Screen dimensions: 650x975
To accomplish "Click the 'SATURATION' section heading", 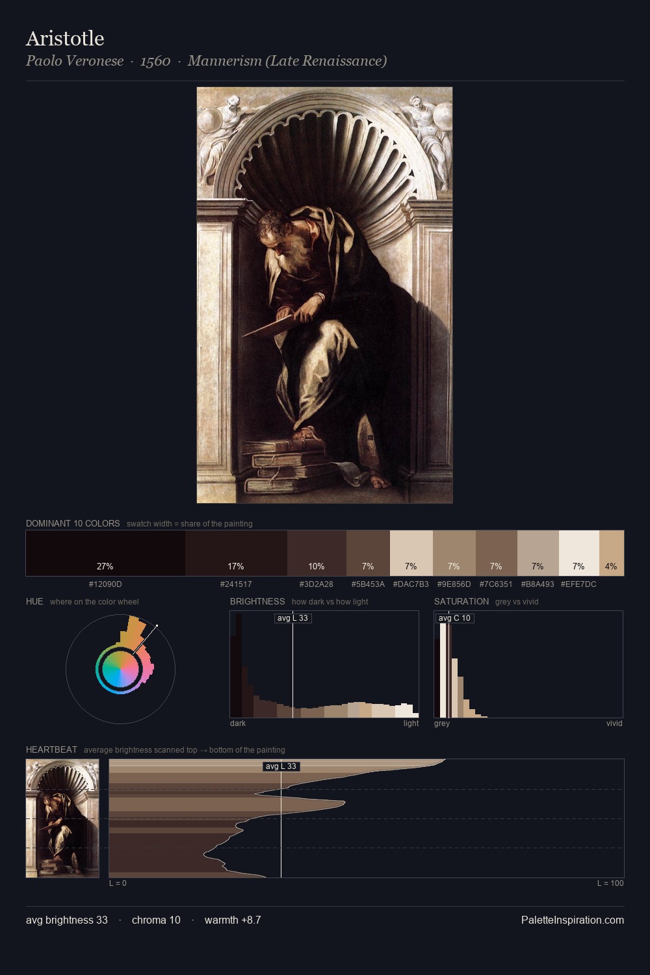I will coord(461,601).
